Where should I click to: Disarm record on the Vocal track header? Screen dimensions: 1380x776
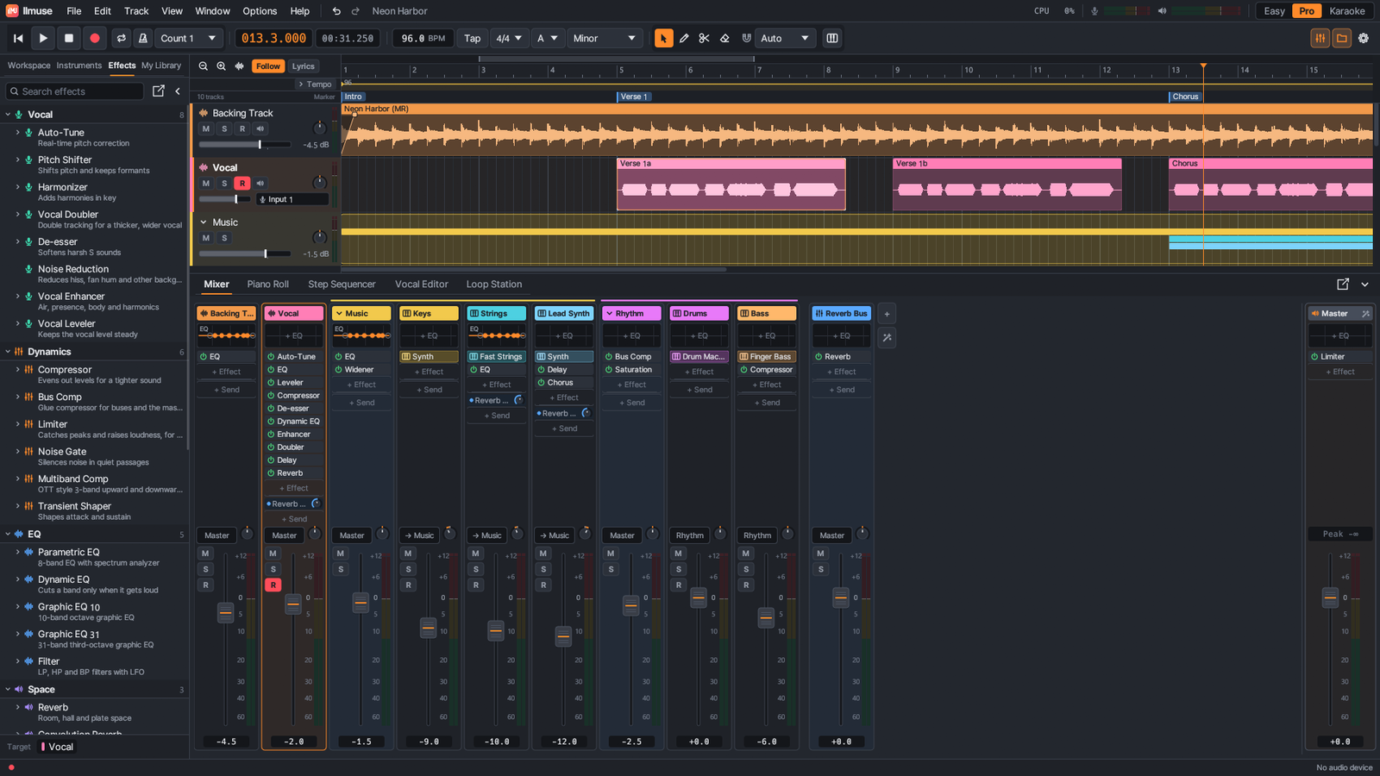click(x=242, y=183)
